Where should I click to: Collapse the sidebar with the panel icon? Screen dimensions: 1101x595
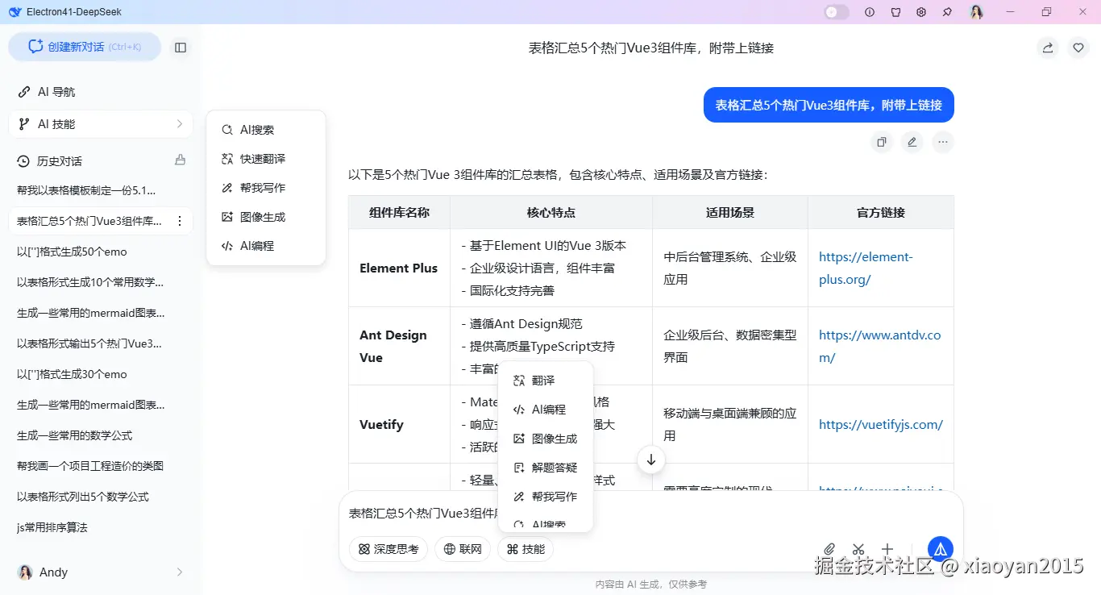pyautogui.click(x=181, y=47)
